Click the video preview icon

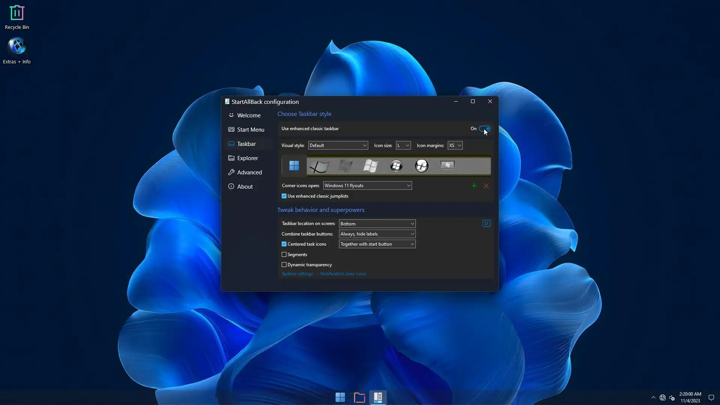pos(486,223)
